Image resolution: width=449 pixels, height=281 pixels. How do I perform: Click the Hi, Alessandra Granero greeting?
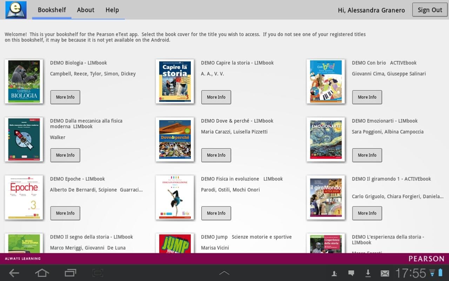coord(371,10)
